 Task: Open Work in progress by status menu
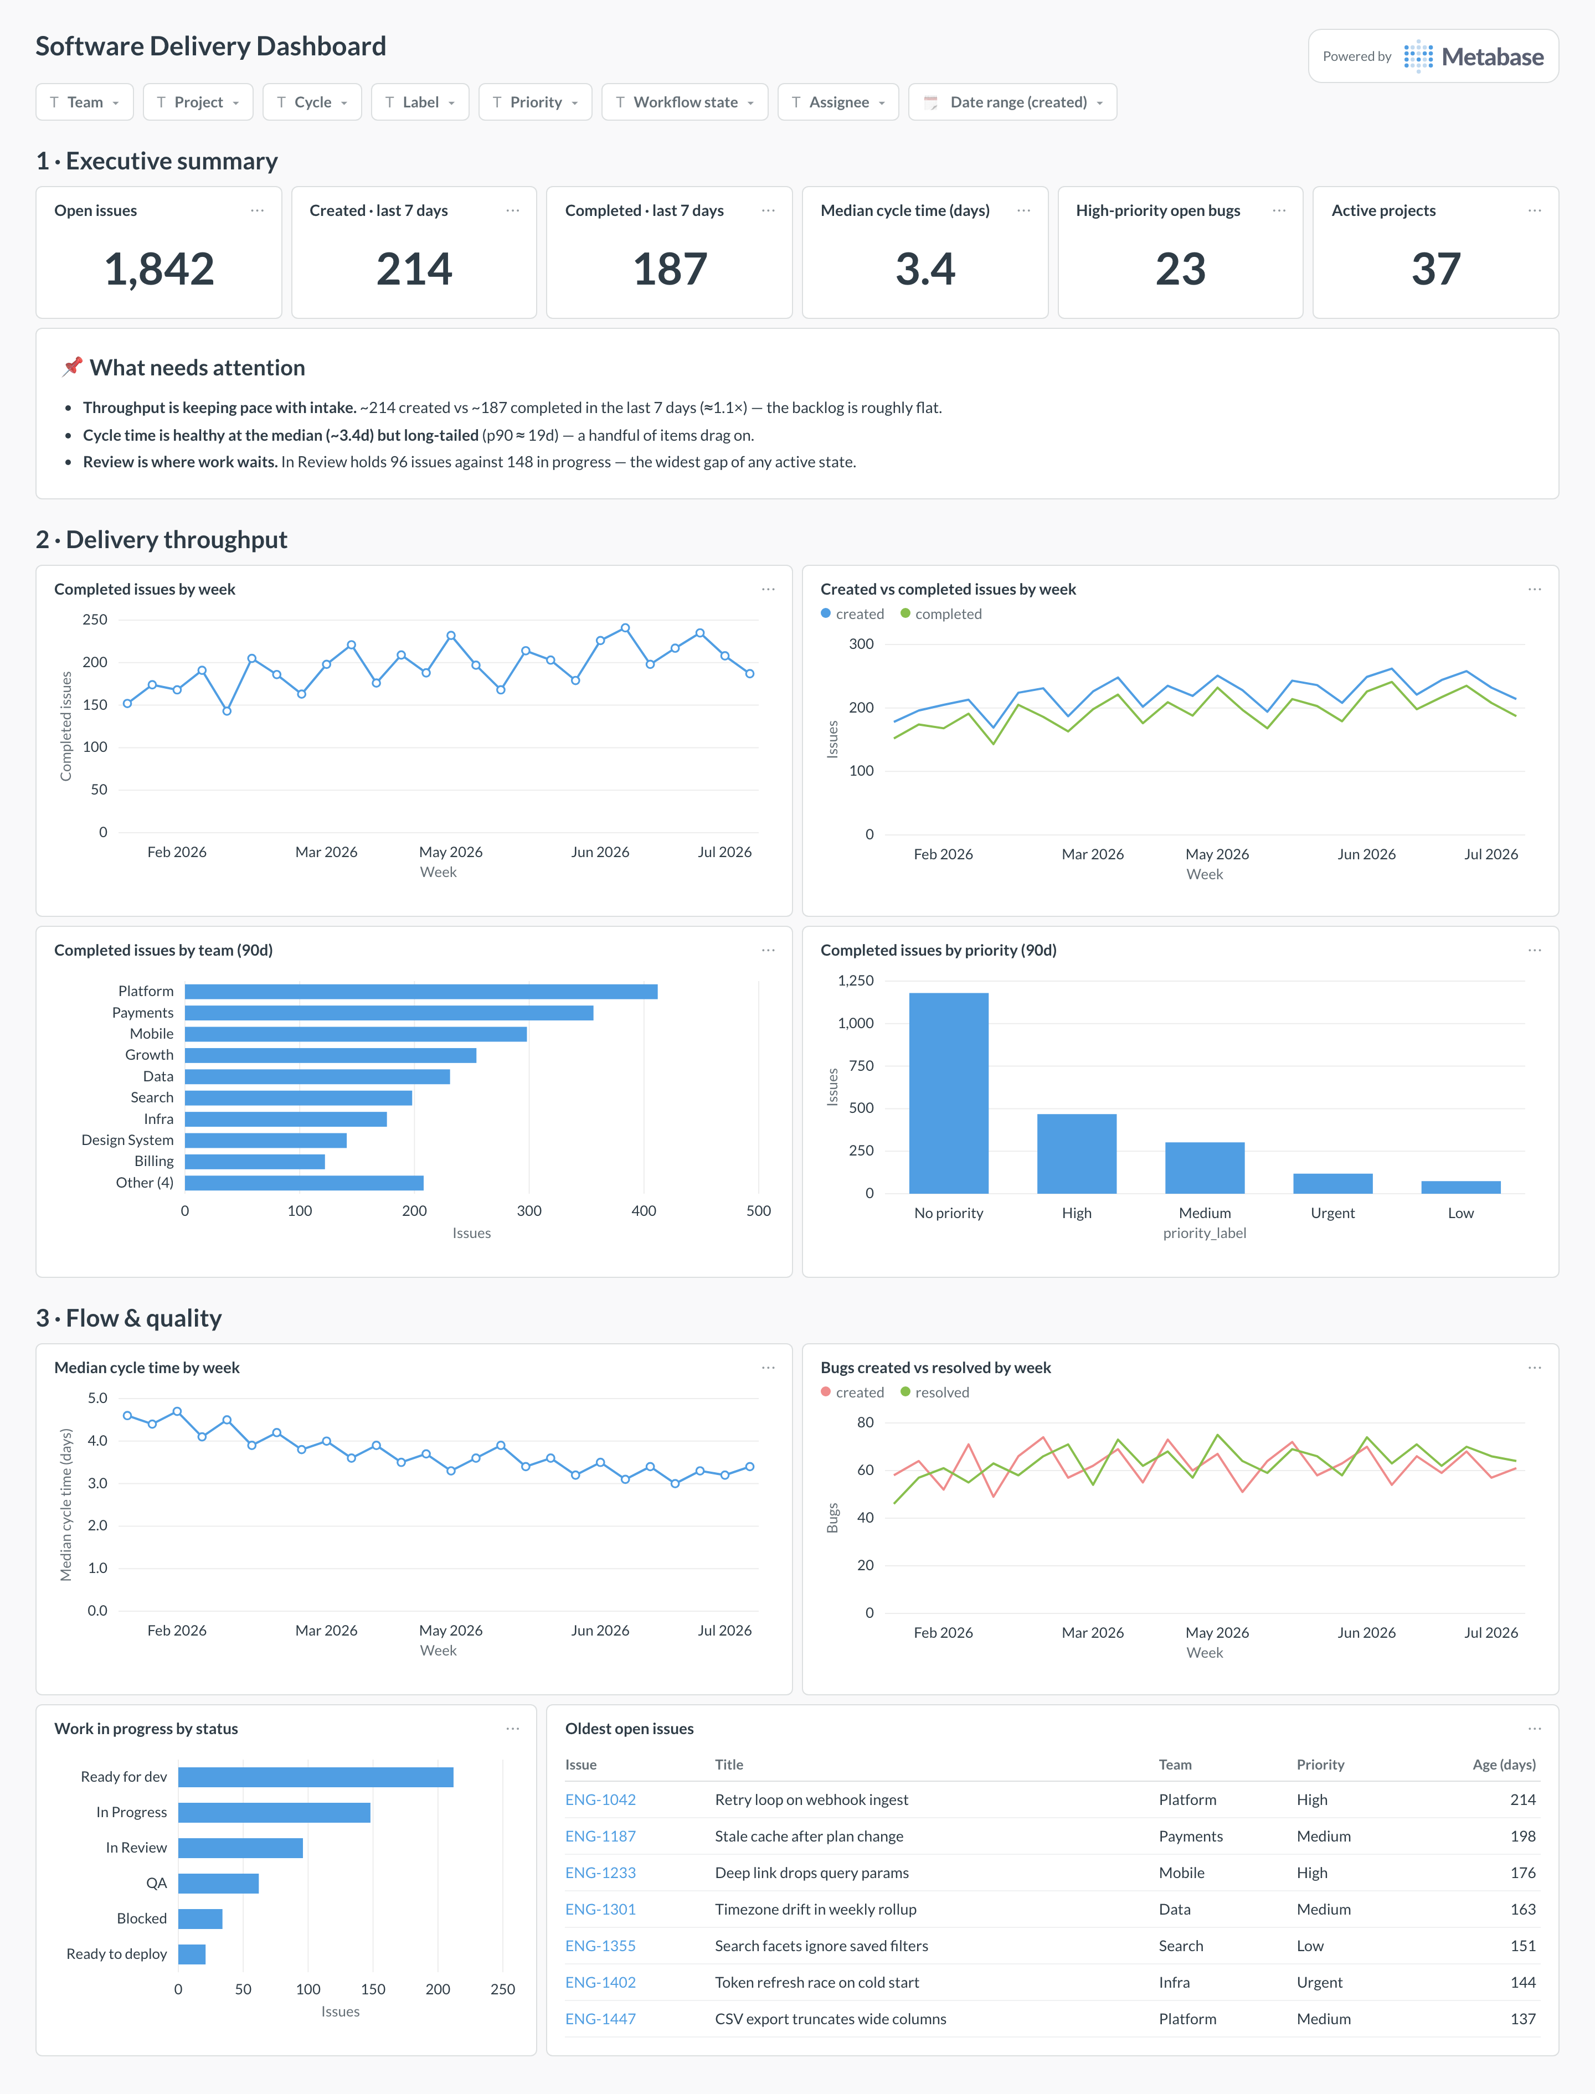pos(513,1729)
